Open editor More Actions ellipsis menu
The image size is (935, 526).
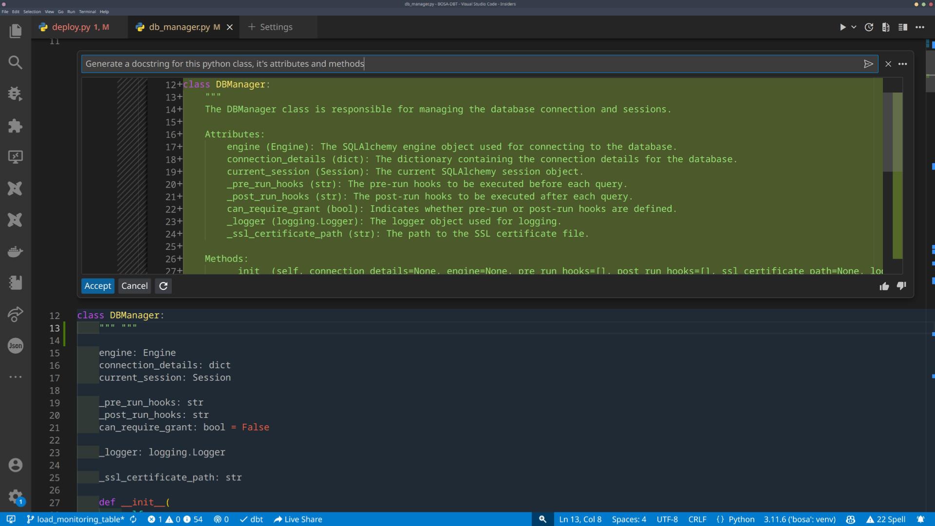point(919,27)
